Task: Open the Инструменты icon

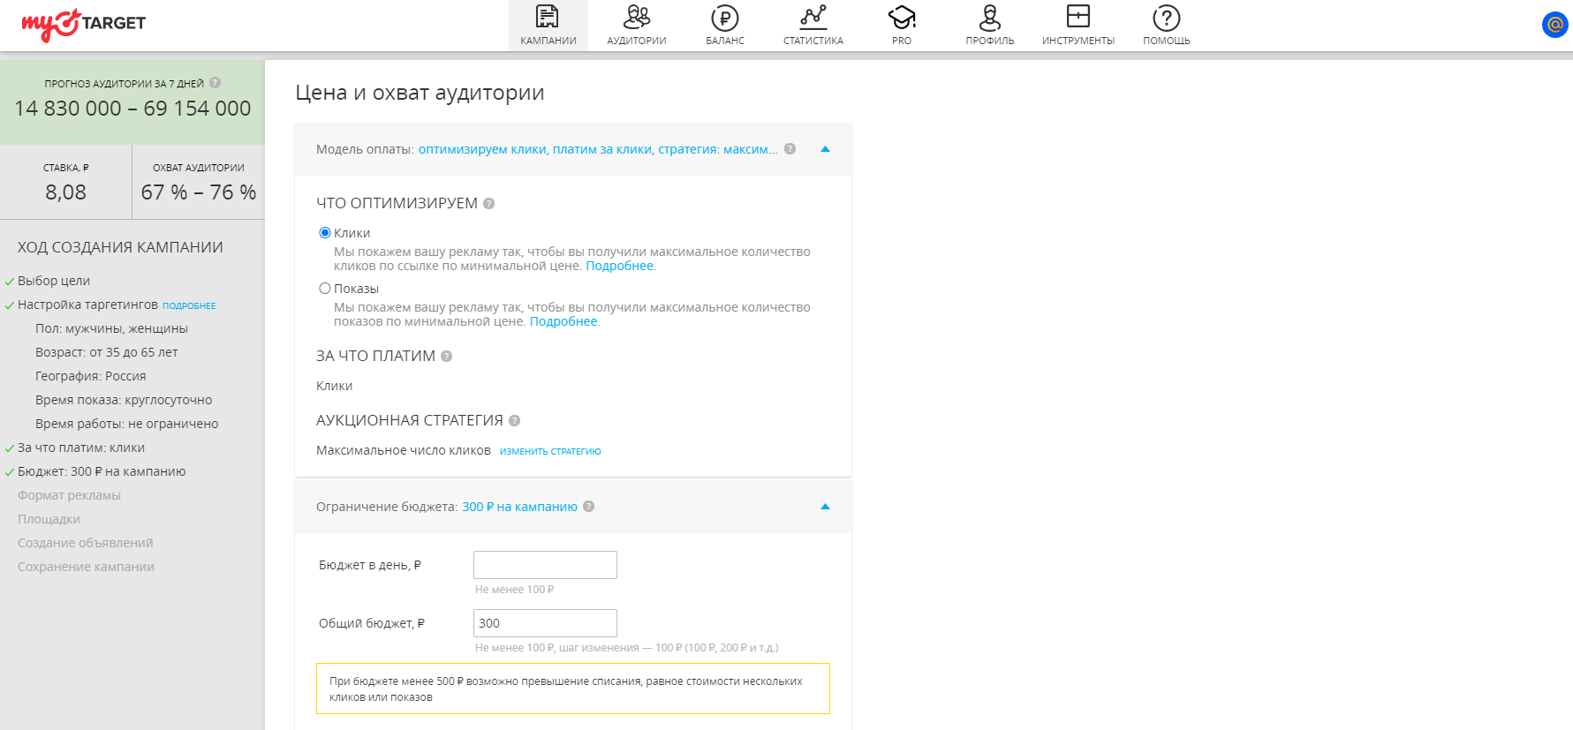Action: point(1078,16)
